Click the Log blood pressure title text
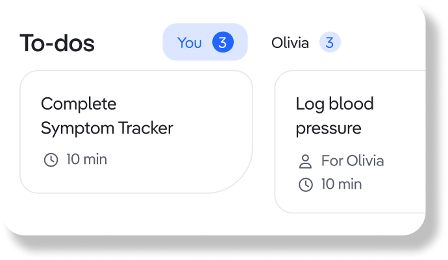 (334, 116)
